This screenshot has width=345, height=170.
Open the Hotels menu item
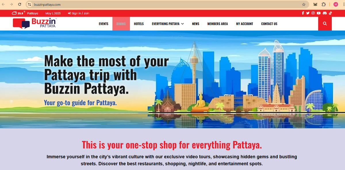click(139, 24)
